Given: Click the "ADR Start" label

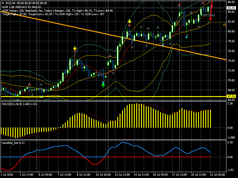Looking at the screenshot, I should 208,15.
